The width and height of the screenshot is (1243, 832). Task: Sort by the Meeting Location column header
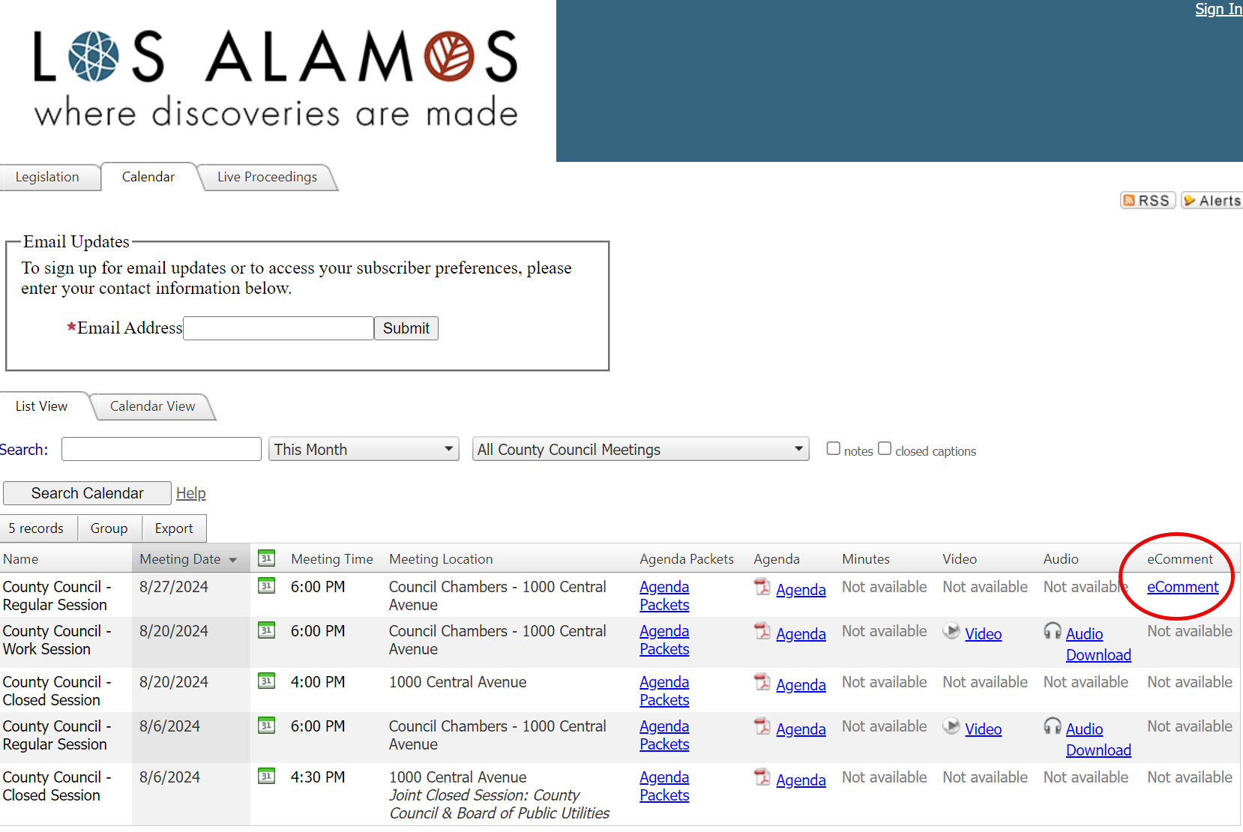tap(441, 559)
